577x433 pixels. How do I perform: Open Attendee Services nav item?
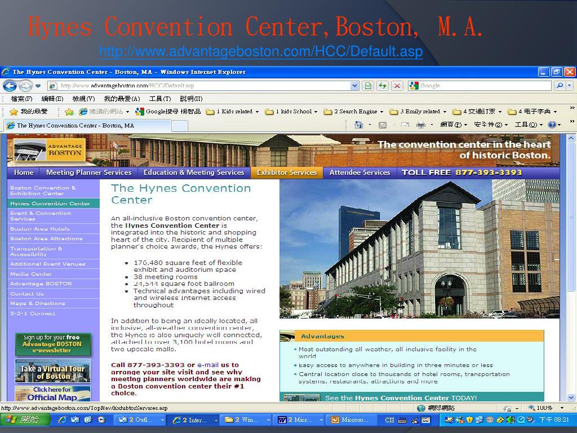pos(359,173)
